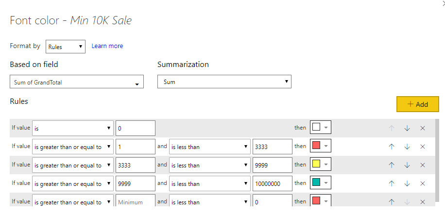Move the 3333 to 9999 rule down
The height and width of the screenshot is (216, 445).
[407, 165]
